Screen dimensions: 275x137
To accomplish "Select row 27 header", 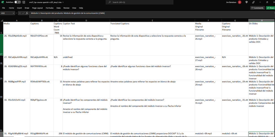I will [2, 45].
